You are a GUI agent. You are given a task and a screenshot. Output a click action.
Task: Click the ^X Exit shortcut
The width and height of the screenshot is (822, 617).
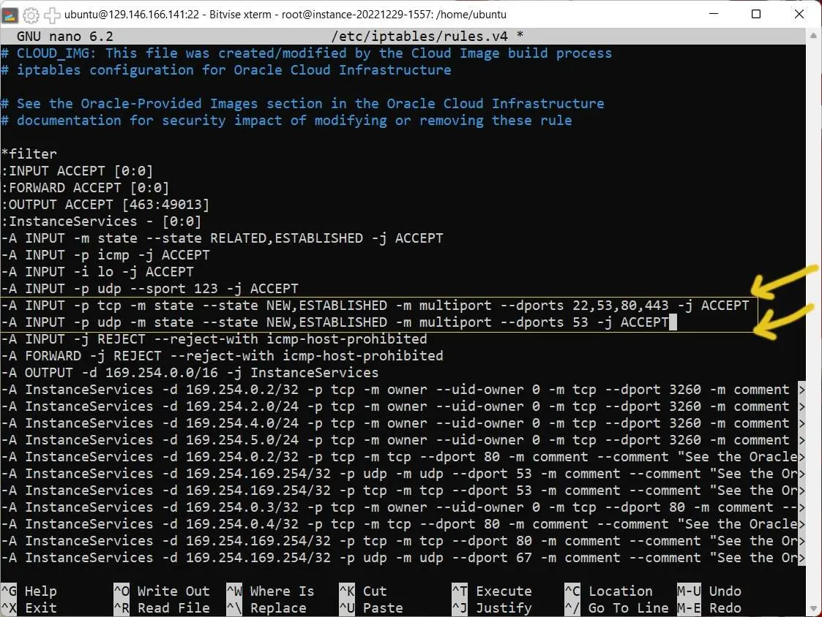pyautogui.click(x=29, y=607)
